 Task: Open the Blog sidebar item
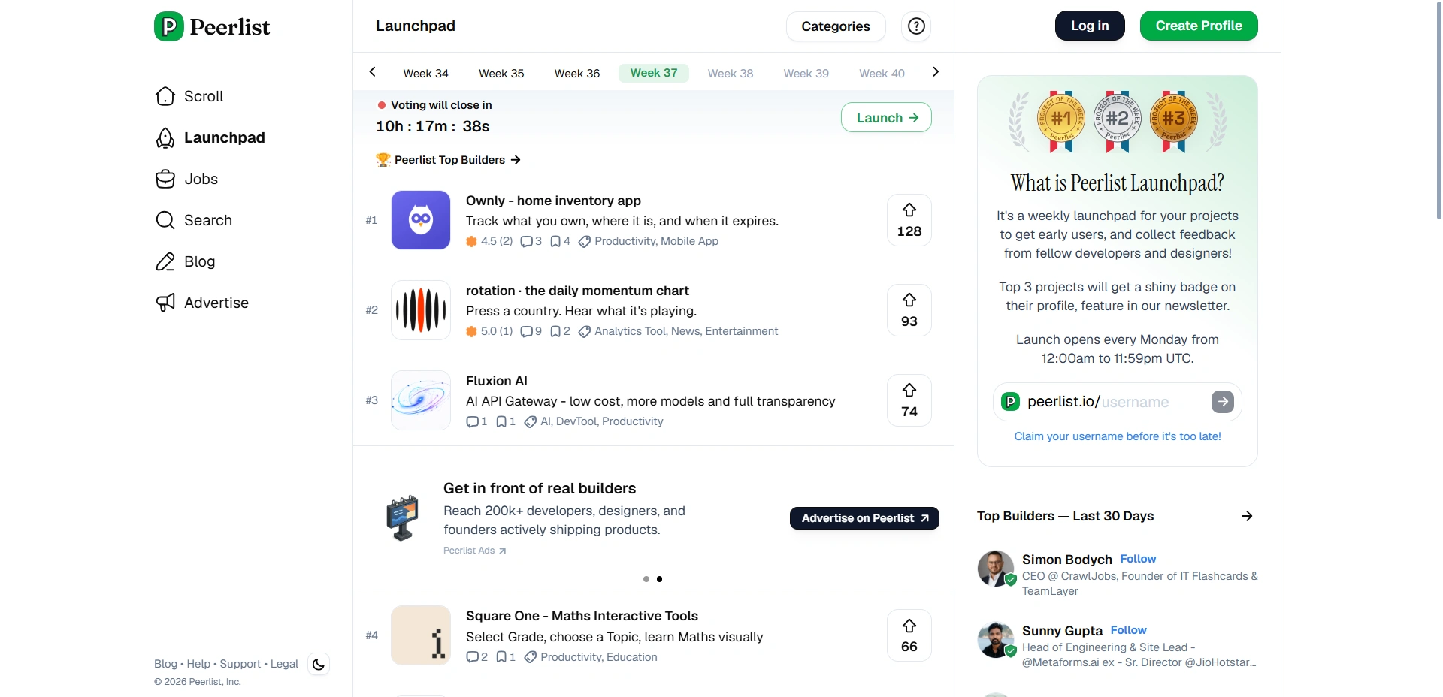(x=185, y=261)
